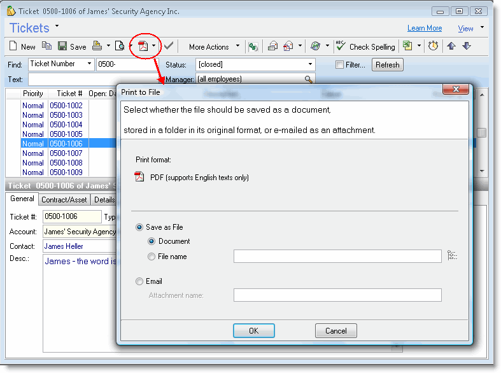Click the timer clock icon
This screenshot has height=373, width=501.
click(x=433, y=46)
